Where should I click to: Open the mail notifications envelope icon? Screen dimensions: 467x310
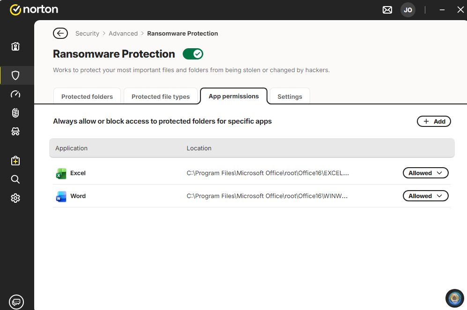387,10
